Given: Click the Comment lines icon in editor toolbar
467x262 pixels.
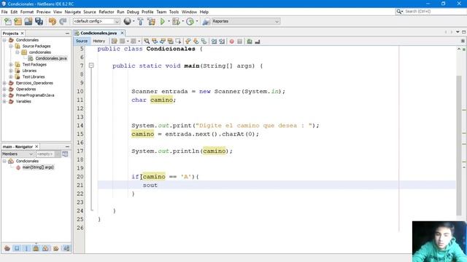Looking at the screenshot, I should [x=250, y=41].
